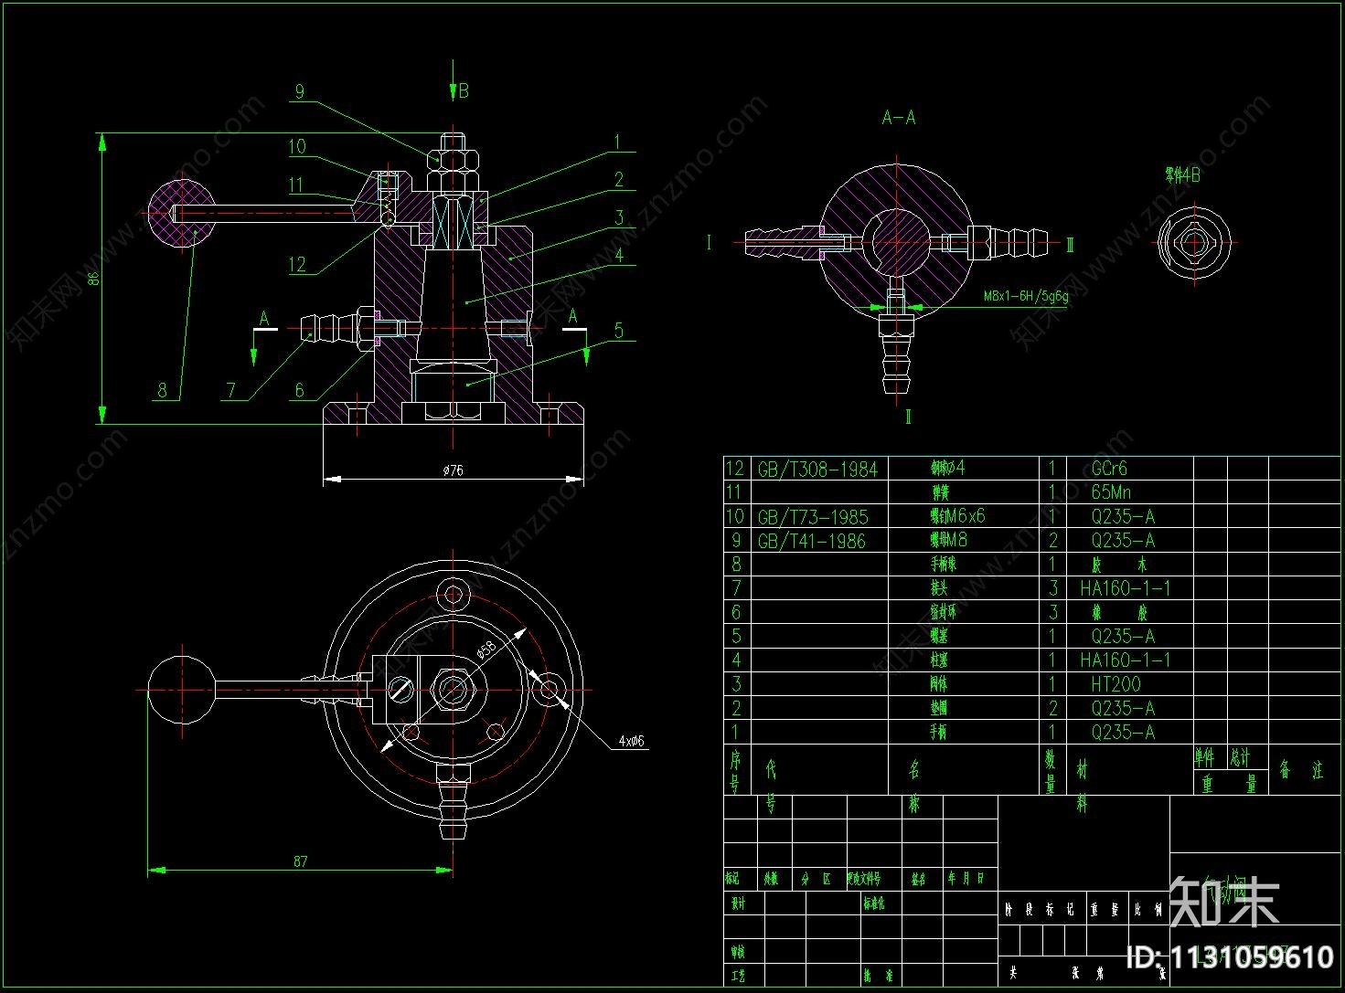Select HA160-1-1 in parts table row 4
The height and width of the screenshot is (993, 1345).
1125,660
